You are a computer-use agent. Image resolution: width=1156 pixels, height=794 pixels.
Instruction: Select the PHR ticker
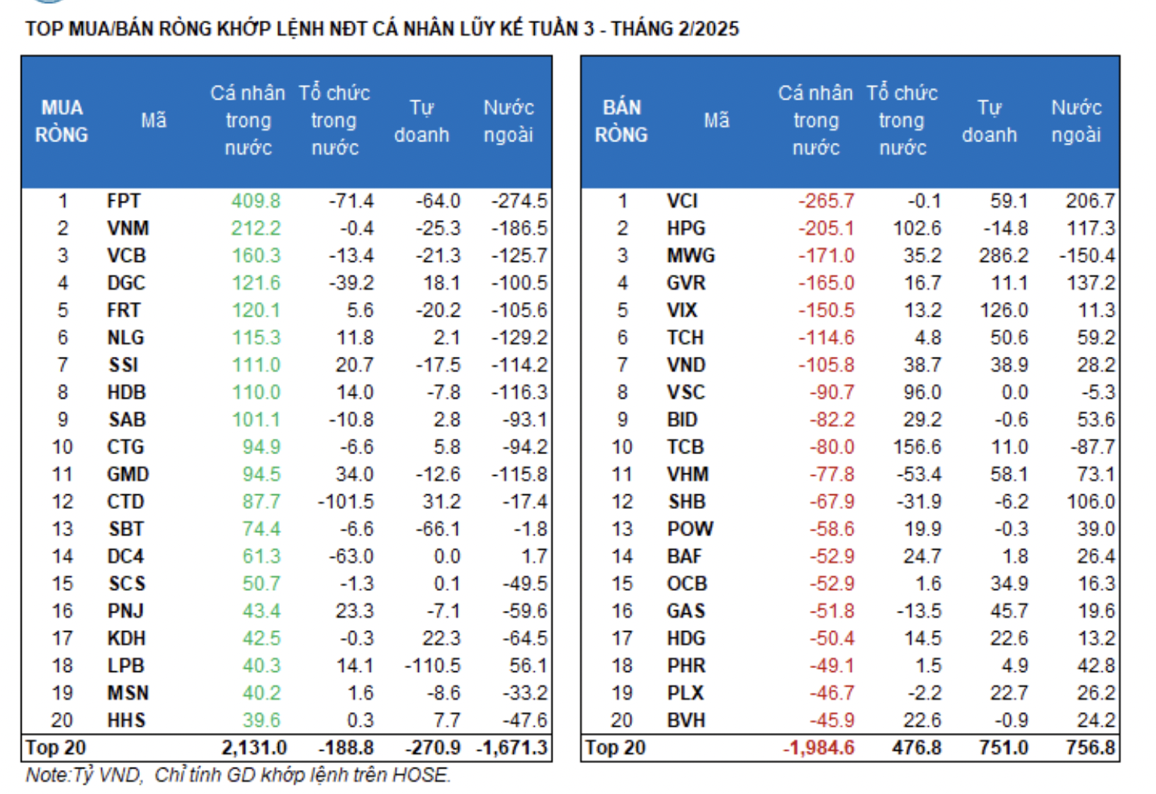[686, 666]
